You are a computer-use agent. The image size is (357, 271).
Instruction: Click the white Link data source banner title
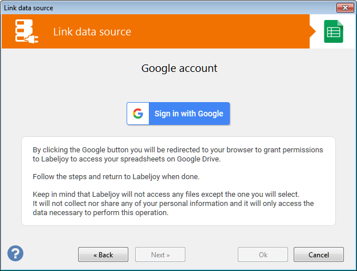tap(92, 31)
